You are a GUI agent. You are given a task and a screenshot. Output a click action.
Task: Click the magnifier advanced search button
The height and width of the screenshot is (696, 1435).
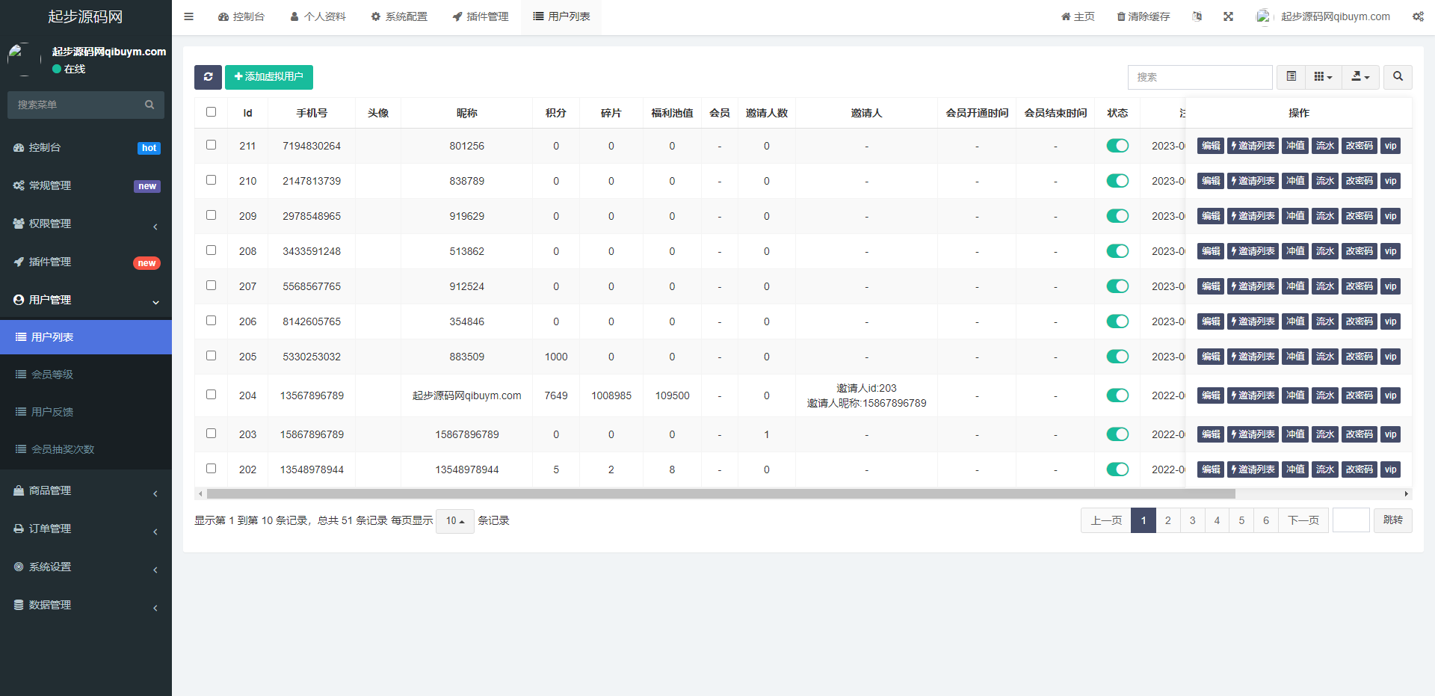[1398, 77]
